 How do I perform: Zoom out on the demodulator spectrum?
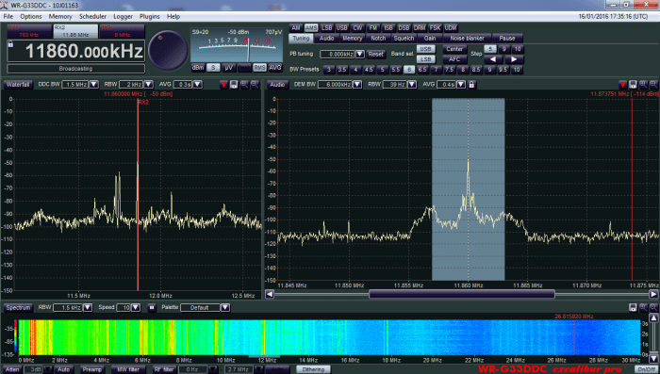pyautogui.click(x=653, y=85)
